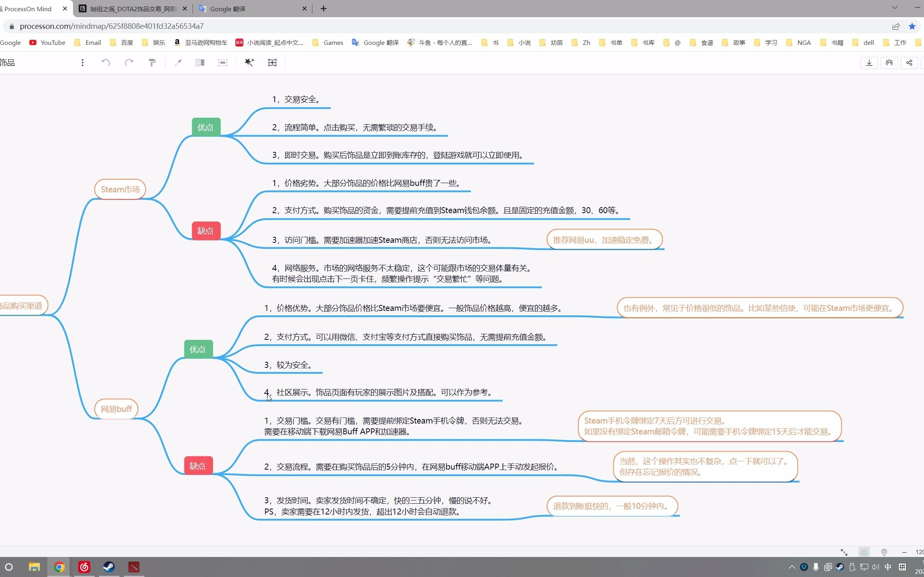Open the three-dot more options menu
This screenshot has width=924, height=577.
click(x=83, y=63)
